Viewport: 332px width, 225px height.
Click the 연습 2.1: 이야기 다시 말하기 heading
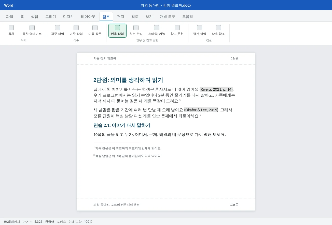(122, 125)
